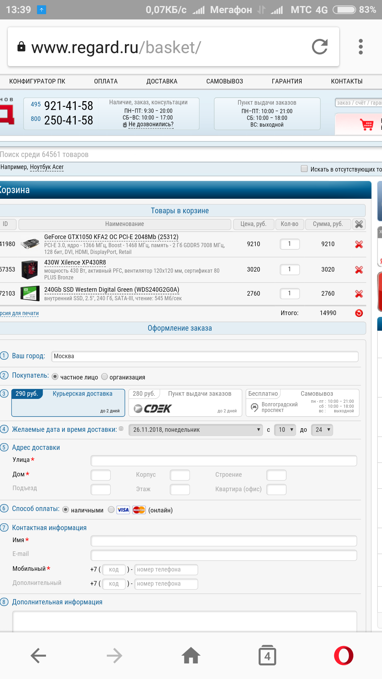This screenshot has width=382, height=679.
Task: Click the quantity field for WD Green SSD
Action: coord(290,294)
